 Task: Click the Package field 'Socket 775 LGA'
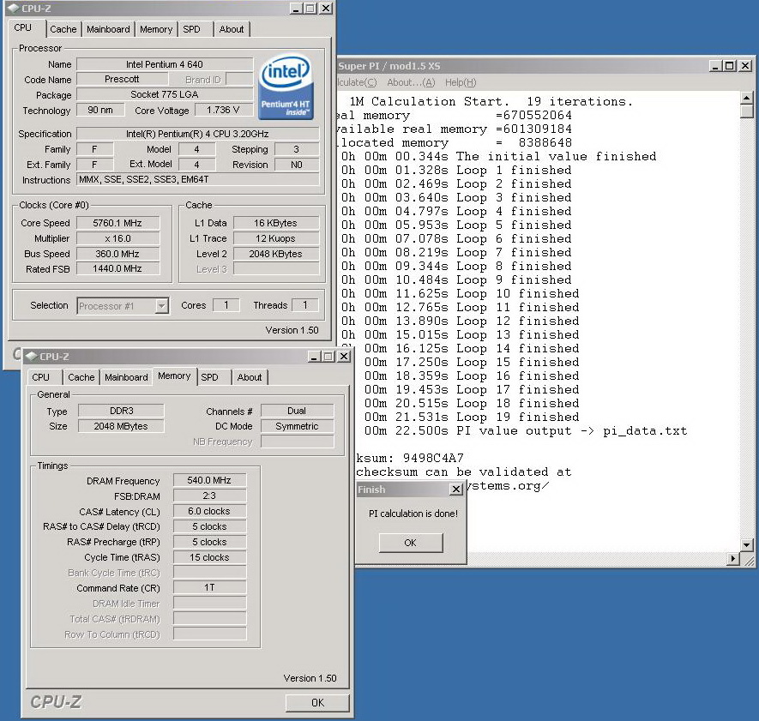click(165, 94)
